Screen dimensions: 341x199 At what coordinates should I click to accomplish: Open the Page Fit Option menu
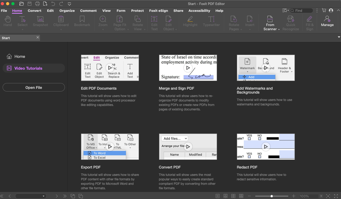(121, 23)
